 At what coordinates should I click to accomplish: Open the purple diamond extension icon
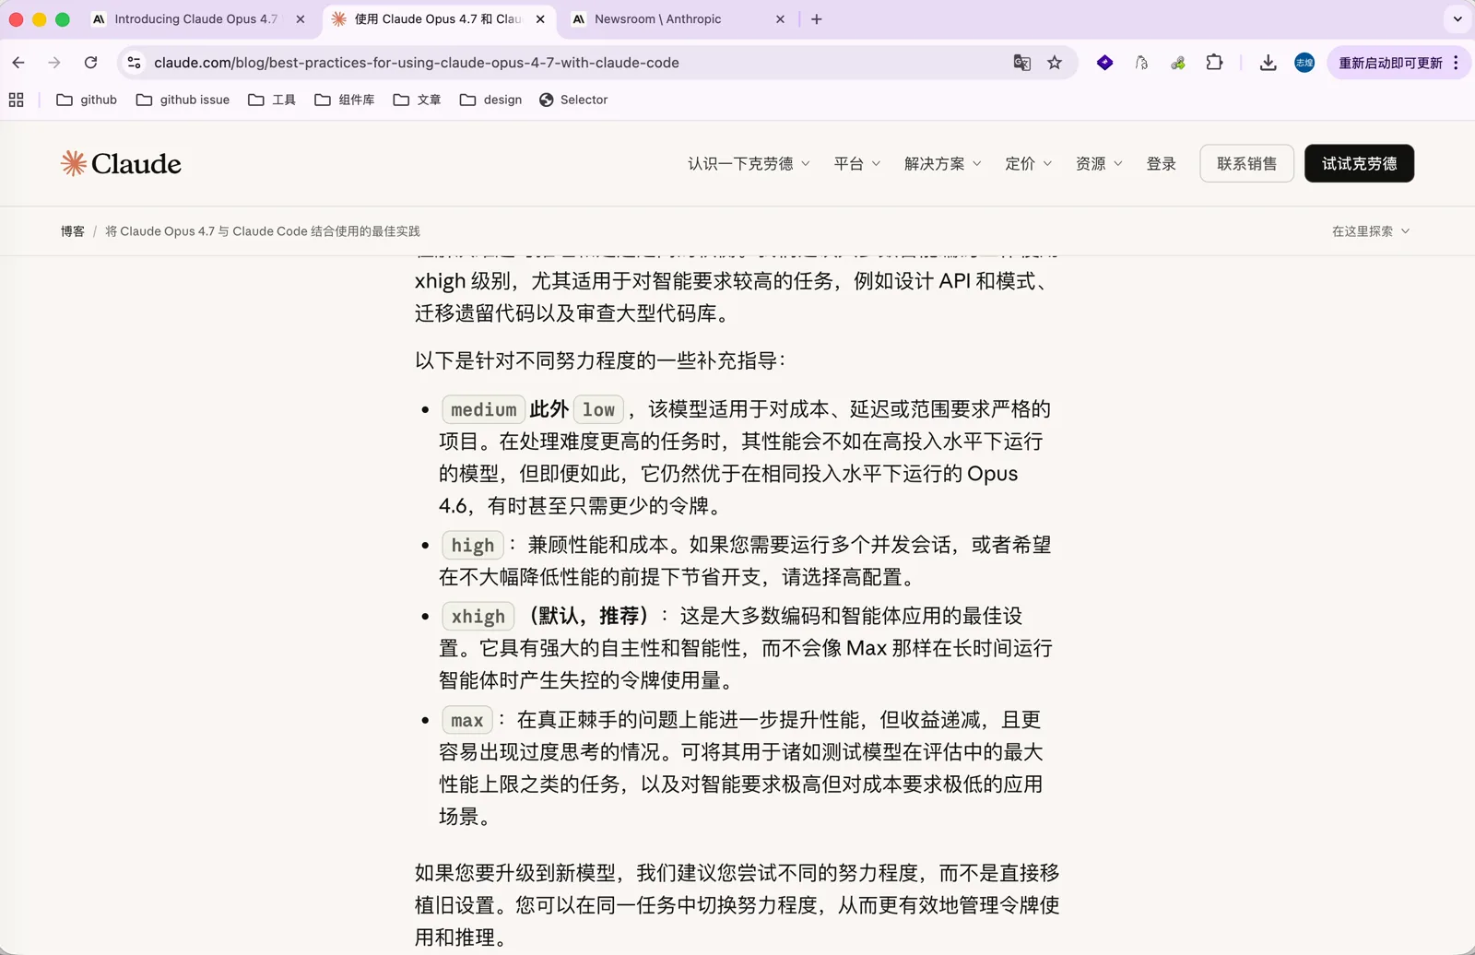[x=1104, y=63]
